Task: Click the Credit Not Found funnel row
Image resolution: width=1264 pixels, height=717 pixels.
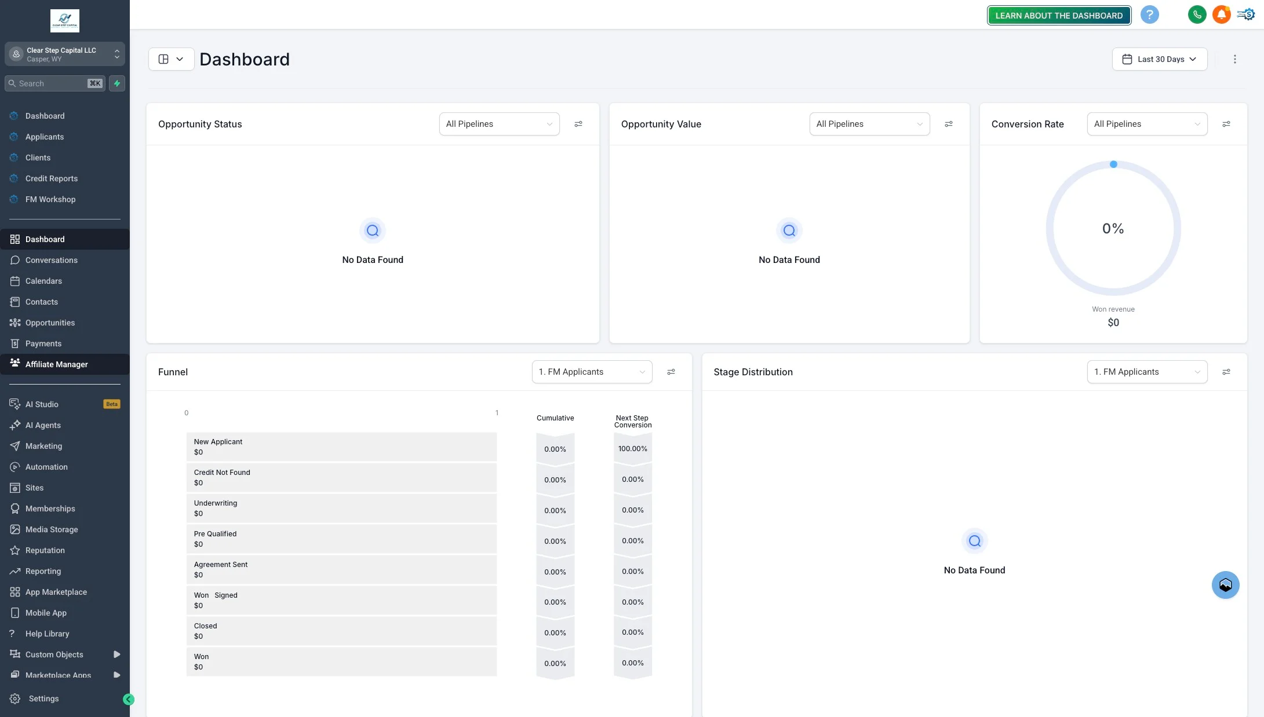Action: pos(341,477)
